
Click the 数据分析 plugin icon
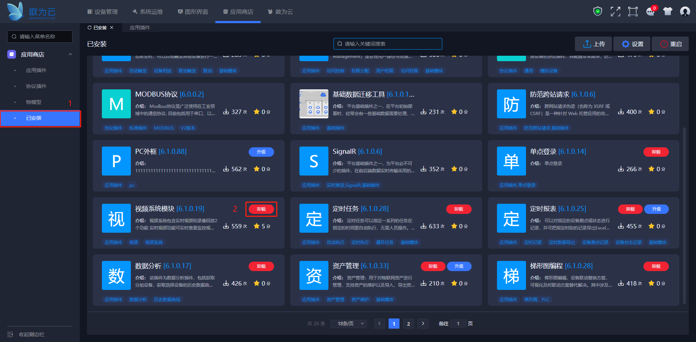pos(116,275)
